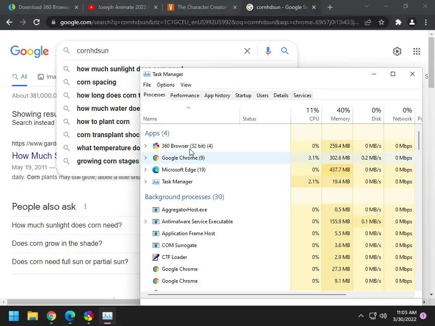
Task: Expand the Microsoft Edge (19) process group
Action: pyautogui.click(x=146, y=170)
